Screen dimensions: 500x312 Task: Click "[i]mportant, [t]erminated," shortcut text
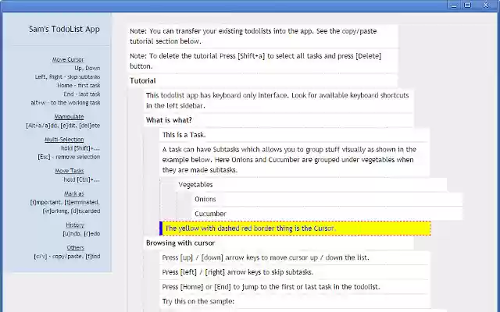65,202
